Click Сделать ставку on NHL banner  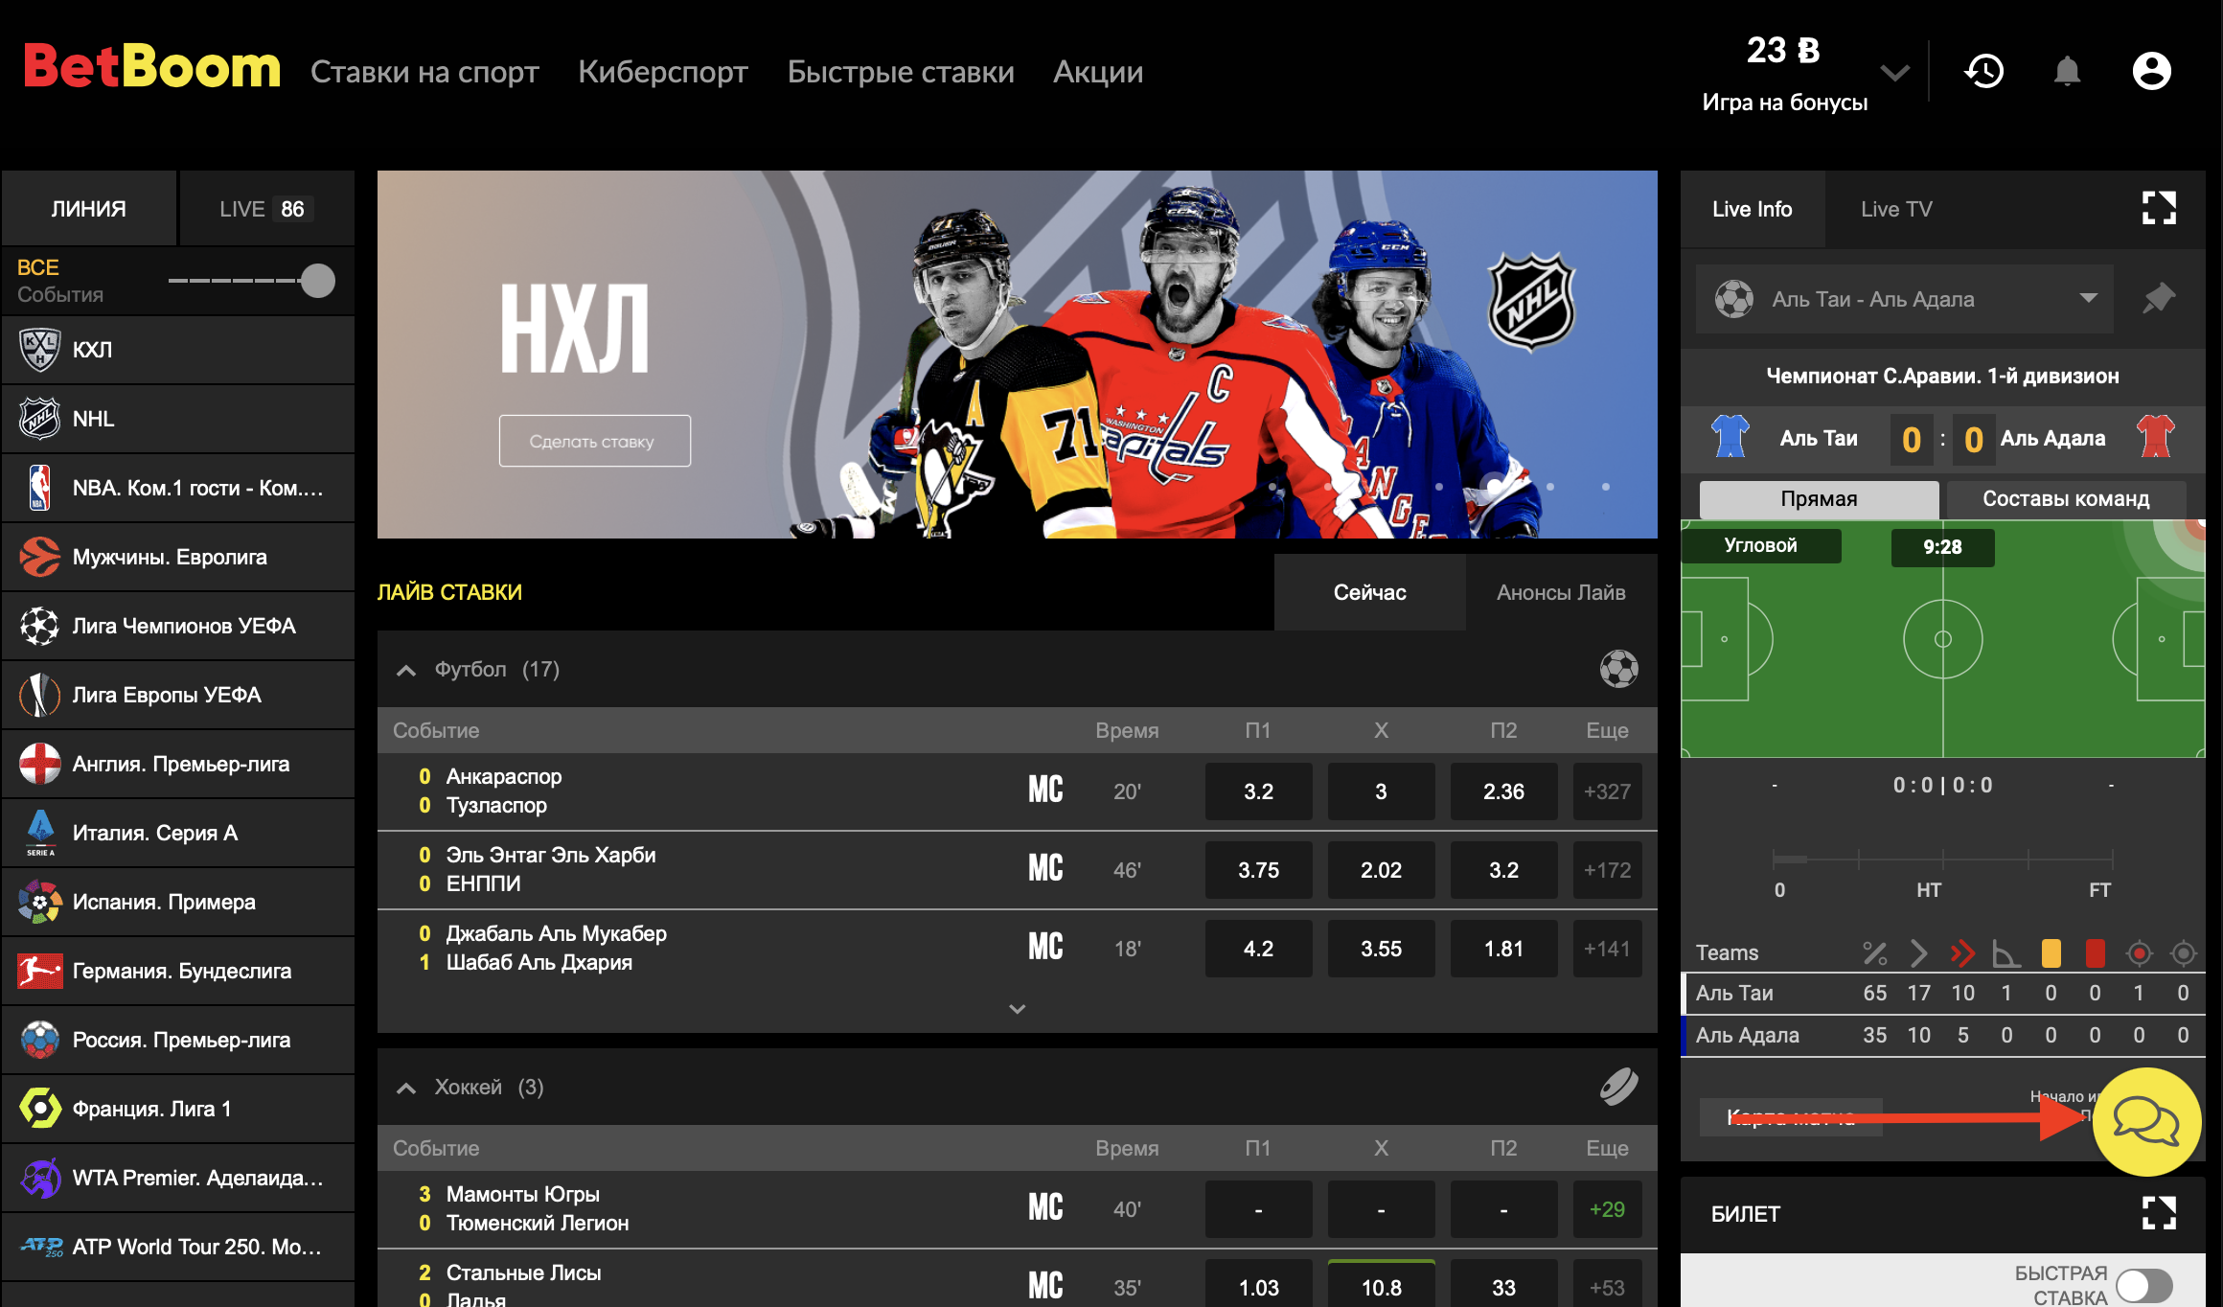pos(594,441)
